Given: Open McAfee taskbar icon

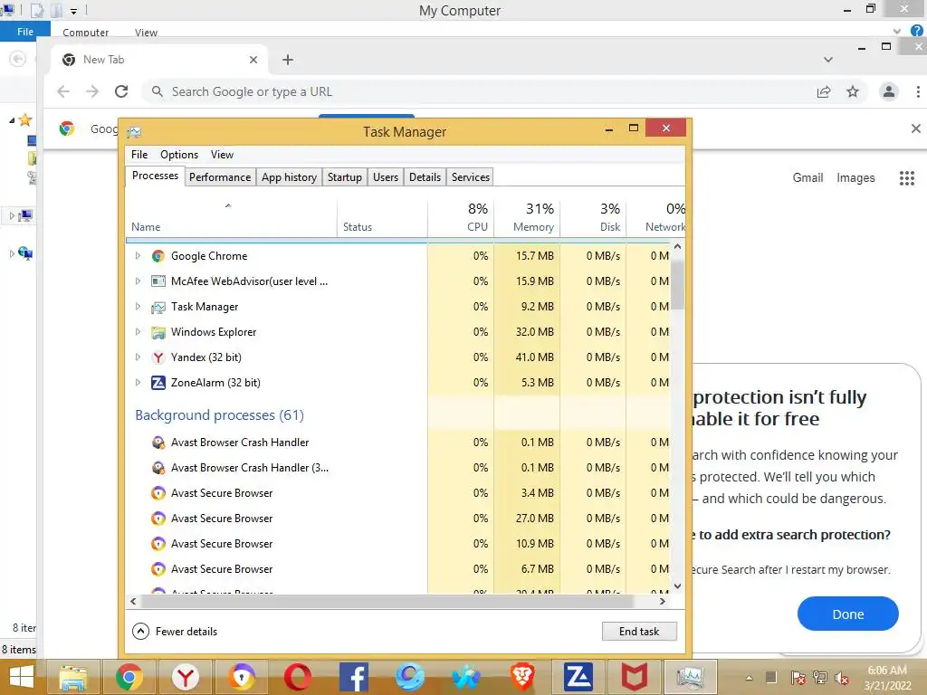Looking at the screenshot, I should [x=634, y=677].
